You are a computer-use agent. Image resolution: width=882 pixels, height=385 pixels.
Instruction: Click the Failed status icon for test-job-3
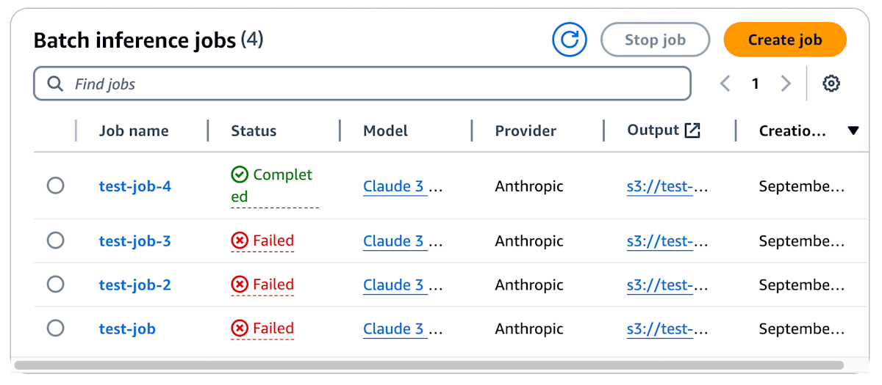pyautogui.click(x=240, y=241)
